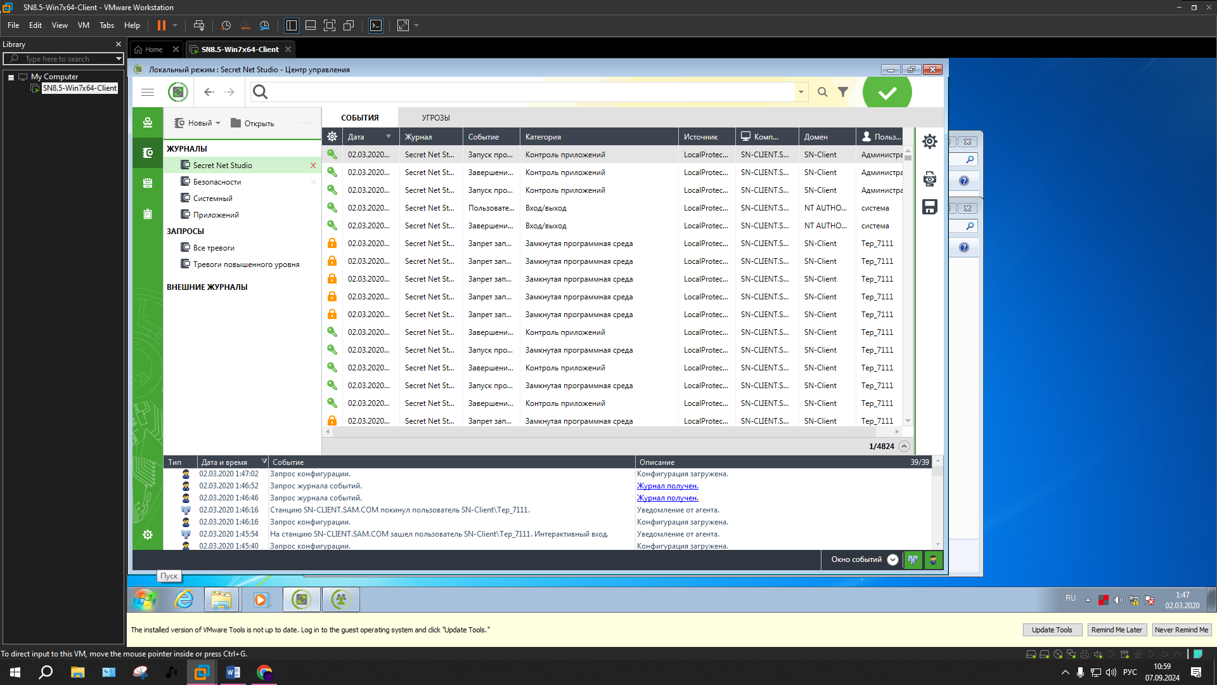Viewport: 1217px width, 685px height.
Task: Open the Все тревоги query
Action: [x=214, y=248]
